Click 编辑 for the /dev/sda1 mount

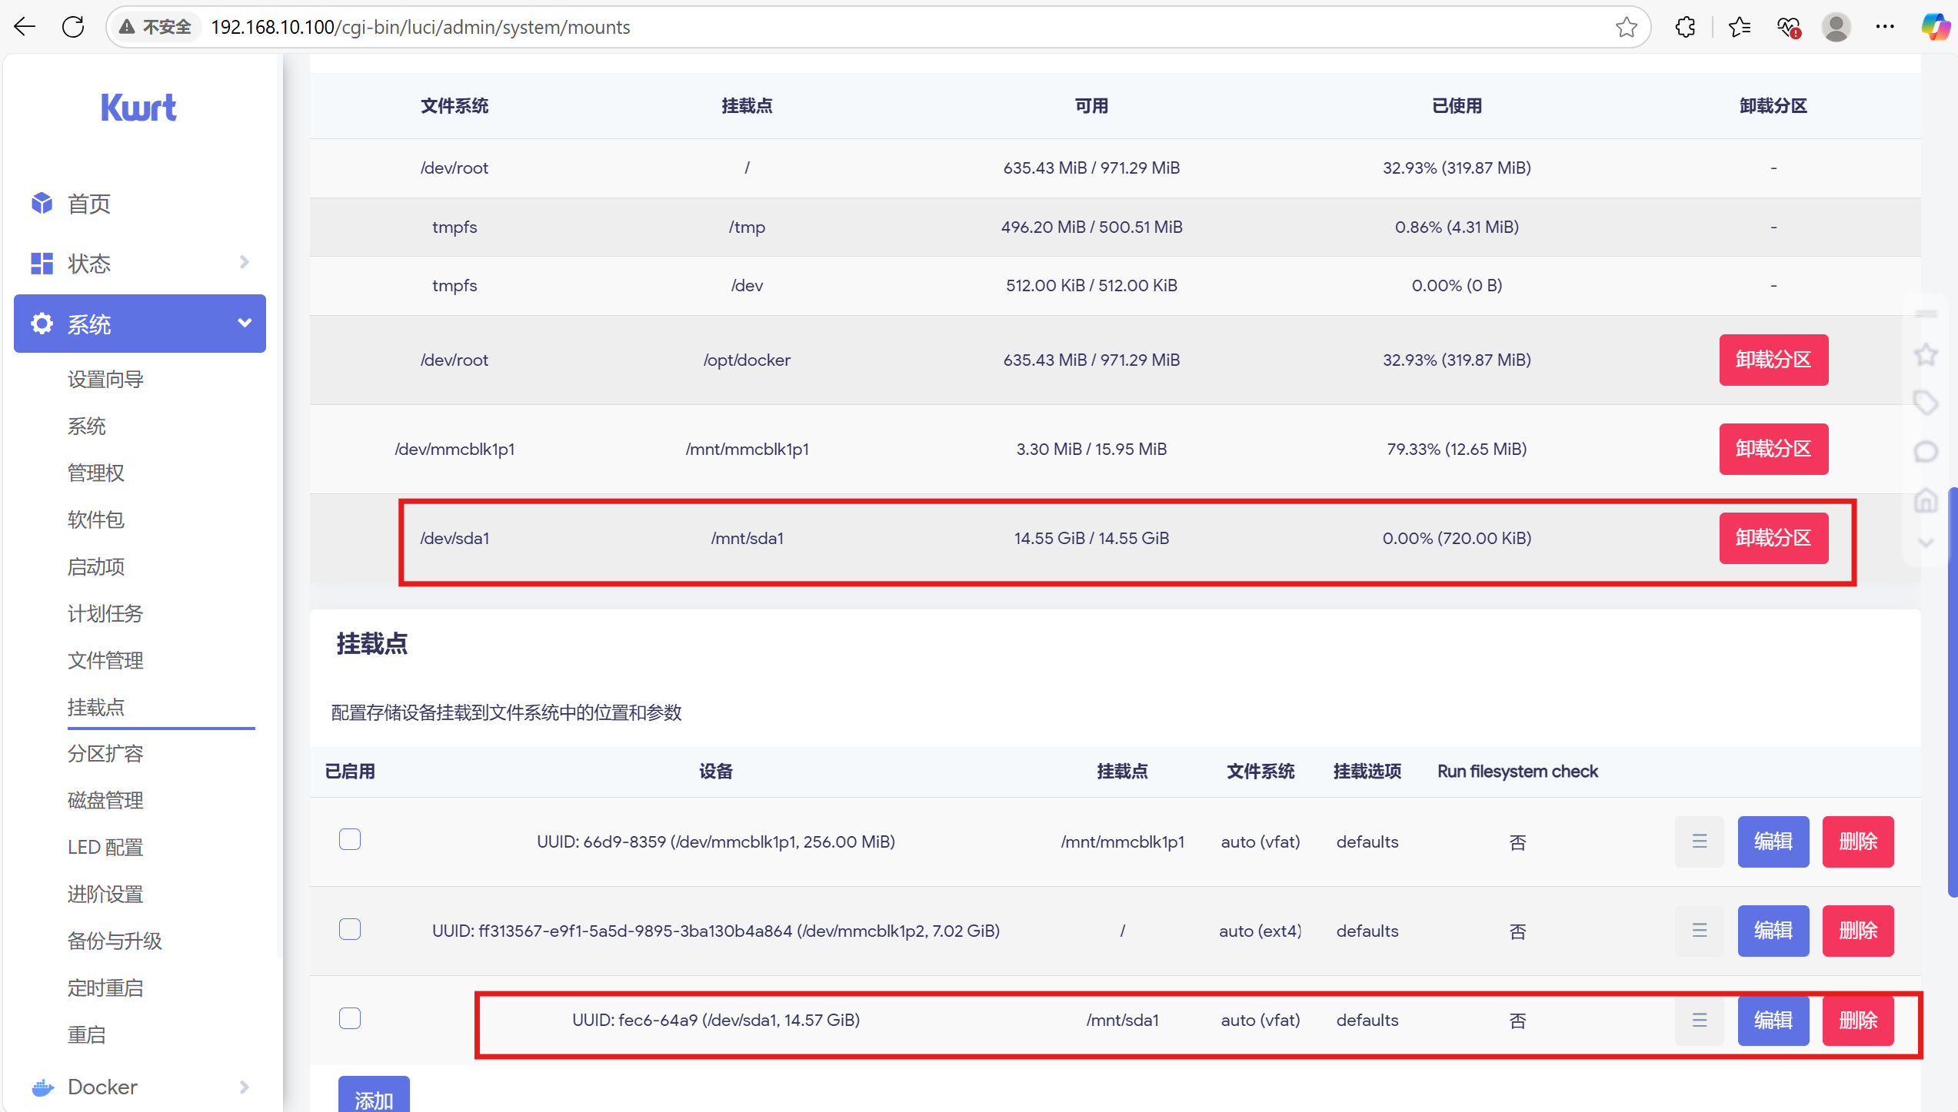[1773, 1020]
